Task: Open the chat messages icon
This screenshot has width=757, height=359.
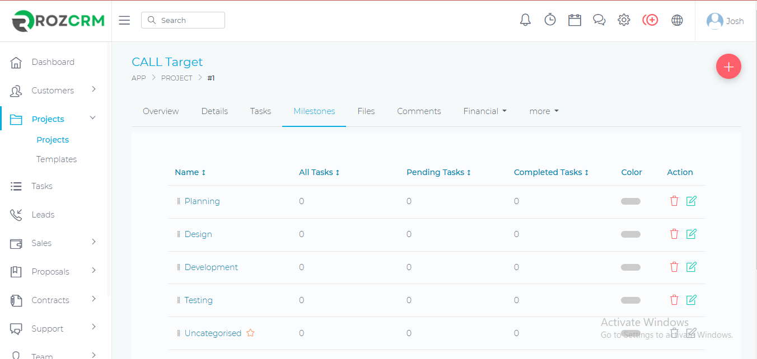Action: (599, 20)
